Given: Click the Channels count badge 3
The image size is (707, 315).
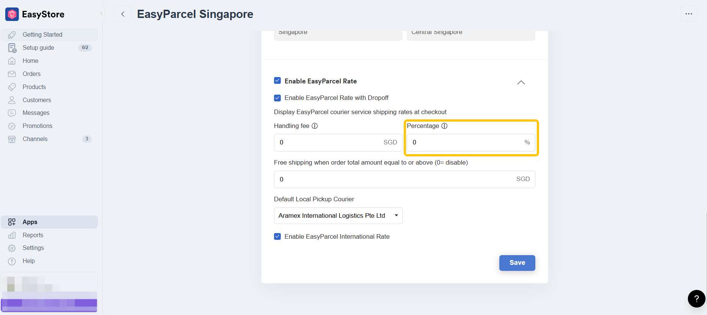Looking at the screenshot, I should [x=87, y=139].
